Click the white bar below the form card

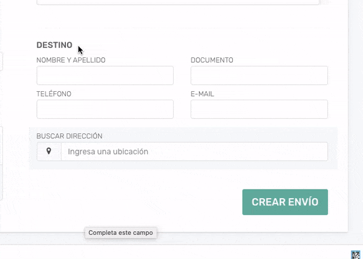pyautogui.click(x=181, y=252)
